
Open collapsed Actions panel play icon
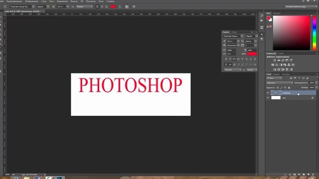[262, 20]
